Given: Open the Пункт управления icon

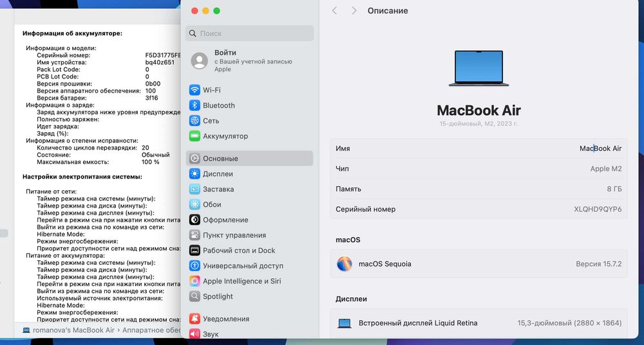Looking at the screenshot, I should (x=194, y=234).
